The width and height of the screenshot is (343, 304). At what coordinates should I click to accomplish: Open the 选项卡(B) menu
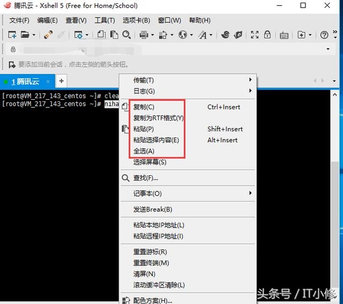pos(136,20)
